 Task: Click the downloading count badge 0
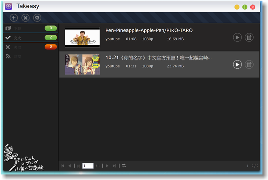51,28
